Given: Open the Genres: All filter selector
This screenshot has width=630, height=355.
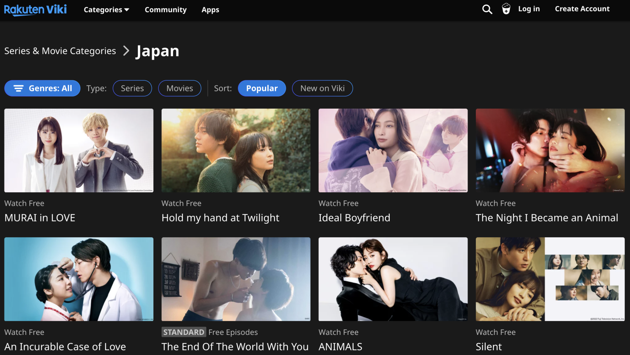Looking at the screenshot, I should click(x=42, y=88).
